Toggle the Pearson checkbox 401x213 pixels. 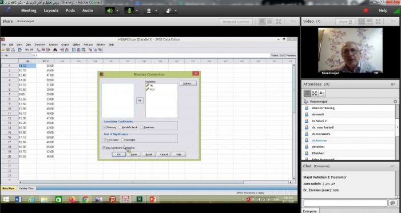pyautogui.click(x=105, y=127)
